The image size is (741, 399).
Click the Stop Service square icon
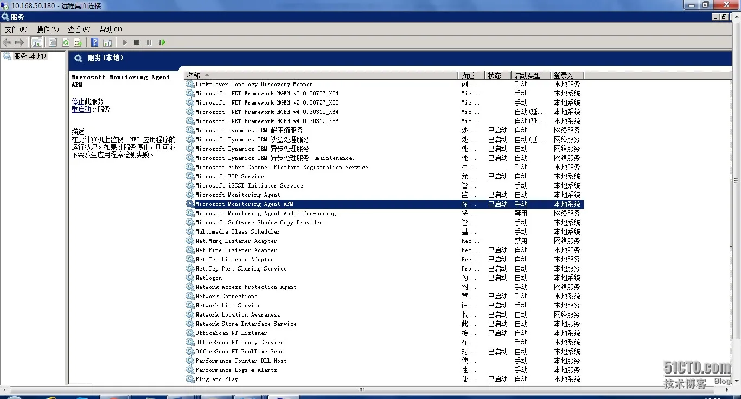click(x=137, y=42)
